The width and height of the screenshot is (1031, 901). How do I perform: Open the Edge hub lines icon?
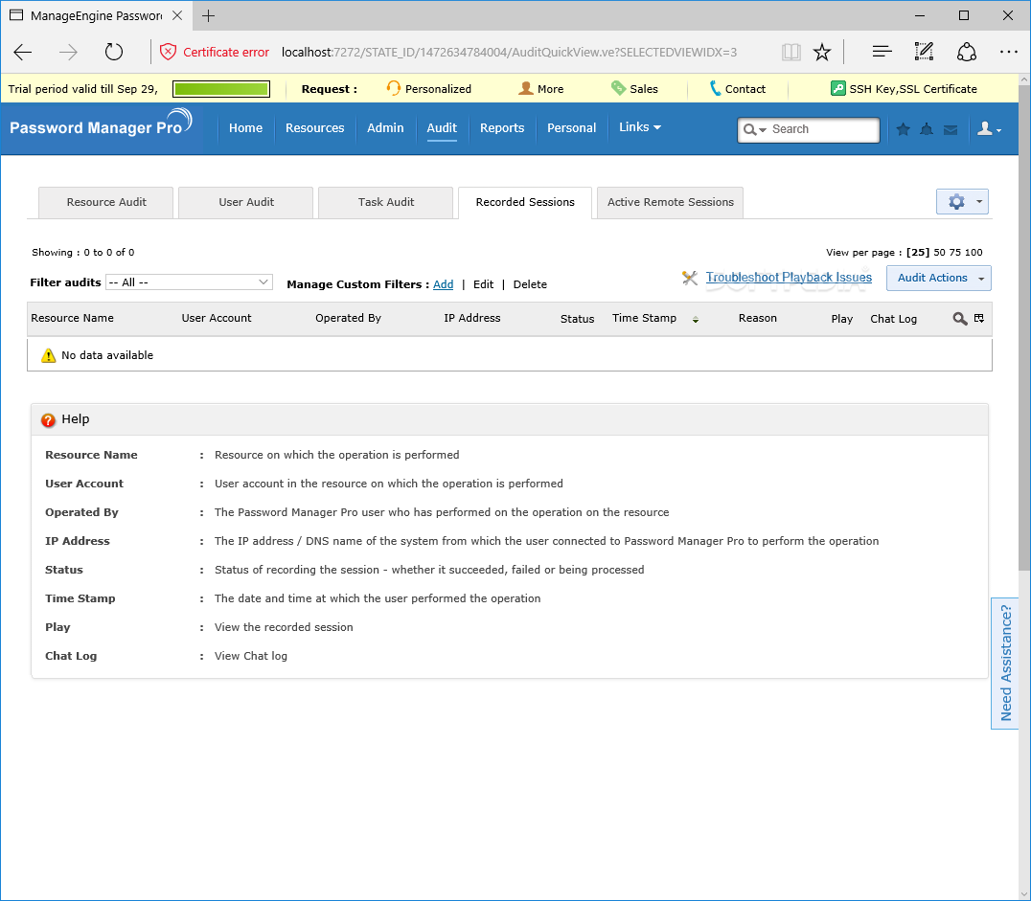(882, 52)
